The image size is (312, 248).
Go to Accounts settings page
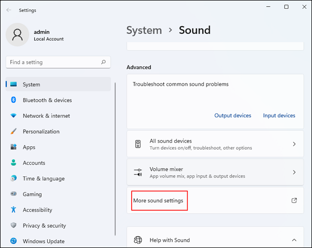(x=34, y=163)
